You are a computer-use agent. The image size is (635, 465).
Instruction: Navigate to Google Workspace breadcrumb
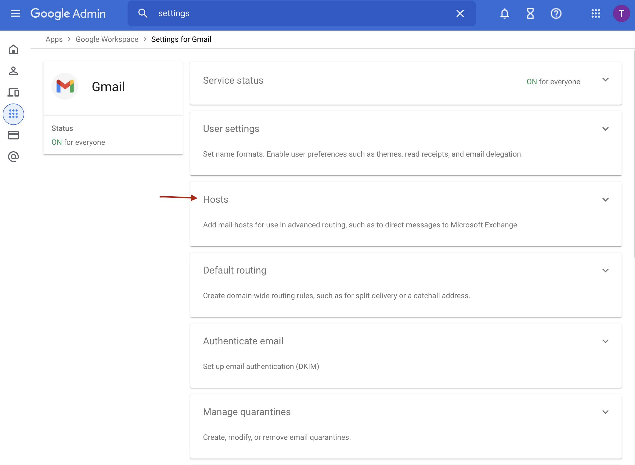(x=107, y=39)
